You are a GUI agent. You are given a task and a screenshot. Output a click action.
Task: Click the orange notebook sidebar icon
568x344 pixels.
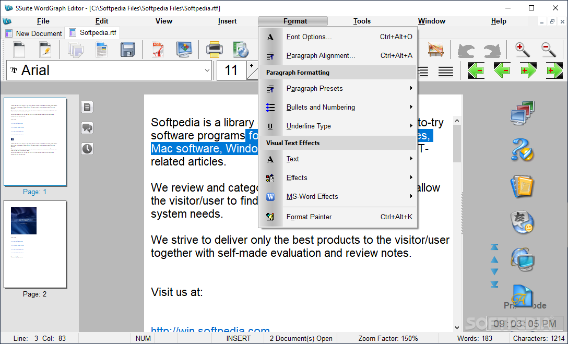(522, 186)
